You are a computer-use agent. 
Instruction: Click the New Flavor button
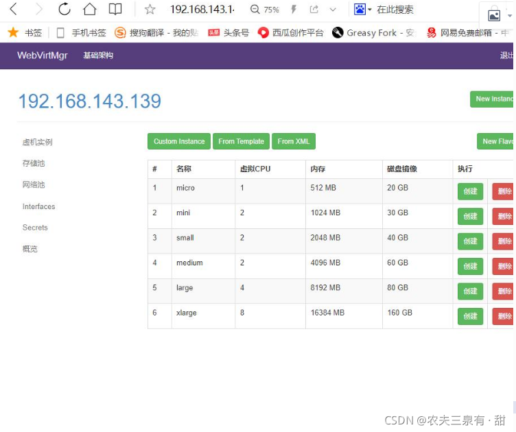(495, 141)
